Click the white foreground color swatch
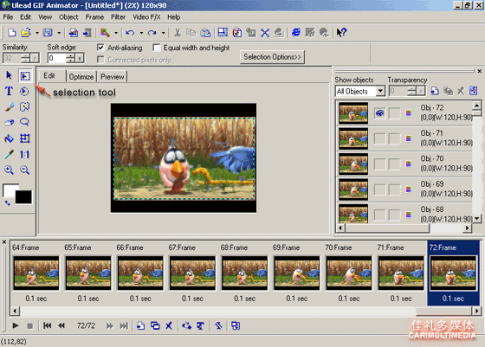The width and height of the screenshot is (485, 347). pyautogui.click(x=9, y=190)
